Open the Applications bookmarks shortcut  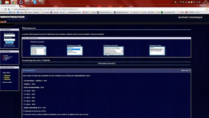(4, 12)
